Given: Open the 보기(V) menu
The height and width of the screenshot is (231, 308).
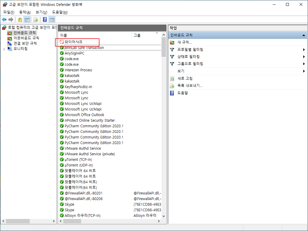Looking at the screenshot, I should pos(41,12).
